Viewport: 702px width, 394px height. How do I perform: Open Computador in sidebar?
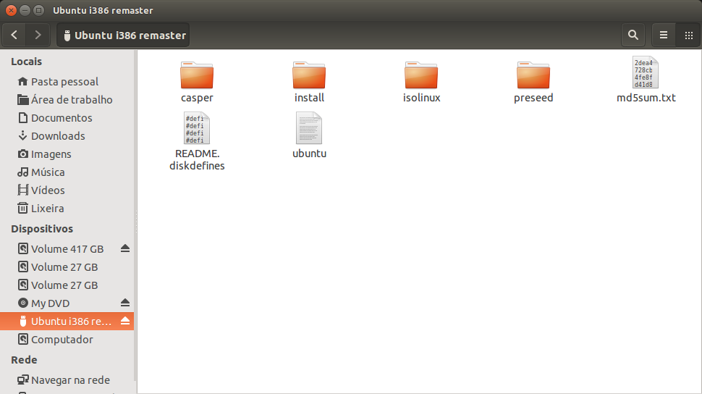pos(67,339)
